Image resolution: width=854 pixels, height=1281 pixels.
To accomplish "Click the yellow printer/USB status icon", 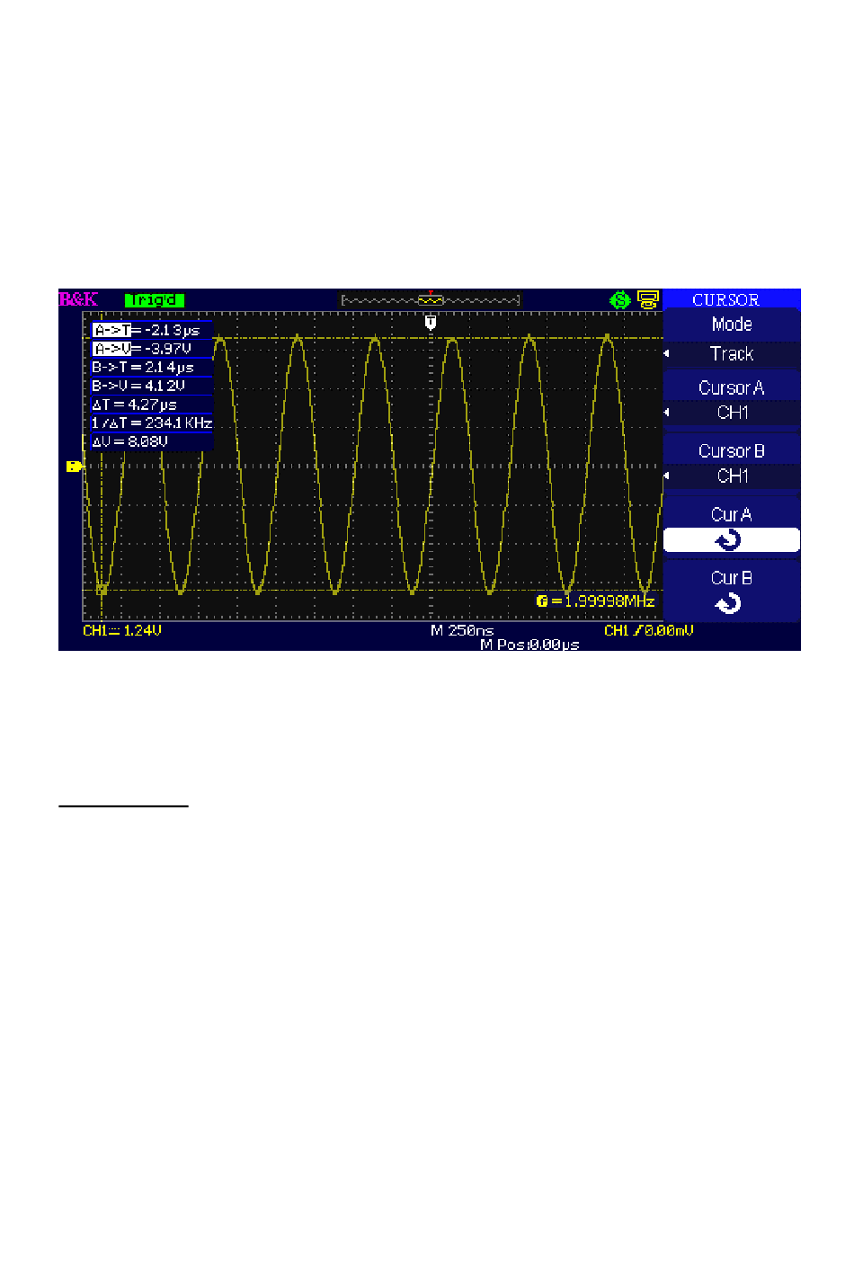I will [648, 299].
